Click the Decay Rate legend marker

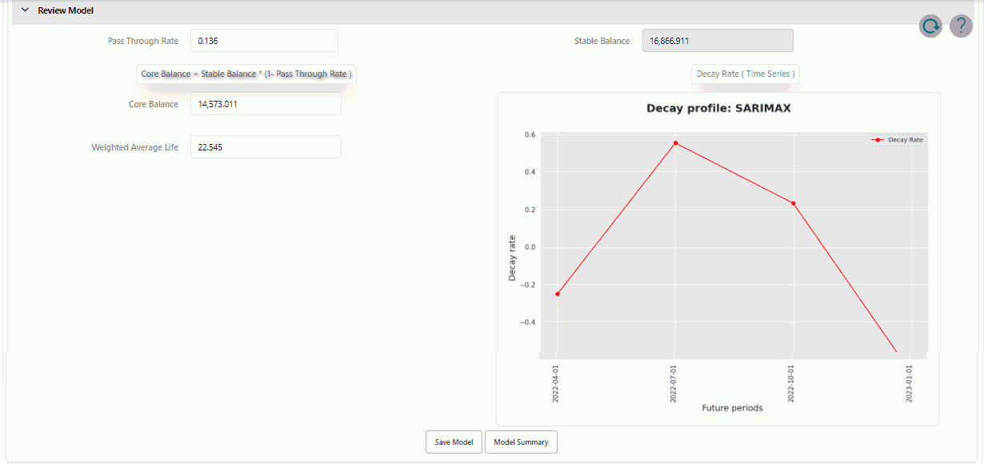pyautogui.click(x=878, y=140)
